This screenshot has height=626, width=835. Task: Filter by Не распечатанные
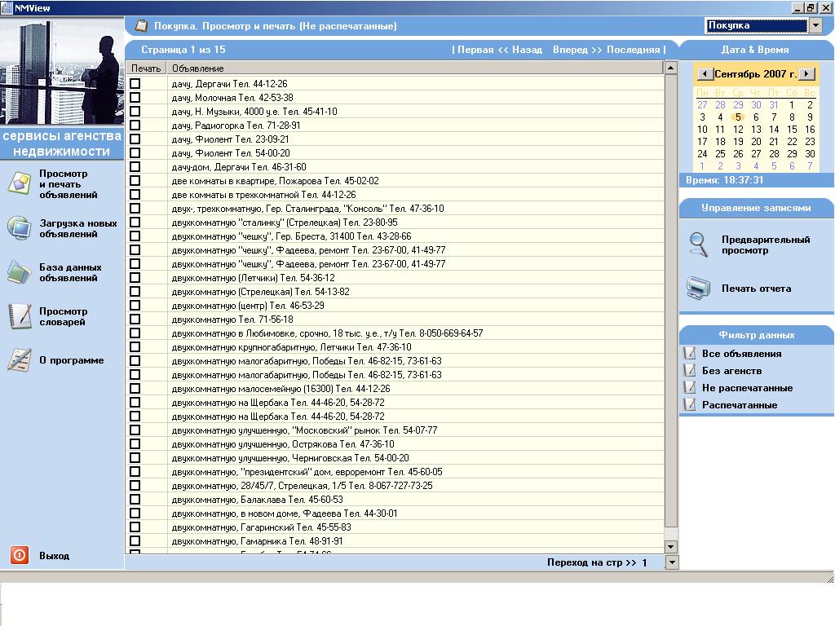click(x=747, y=388)
